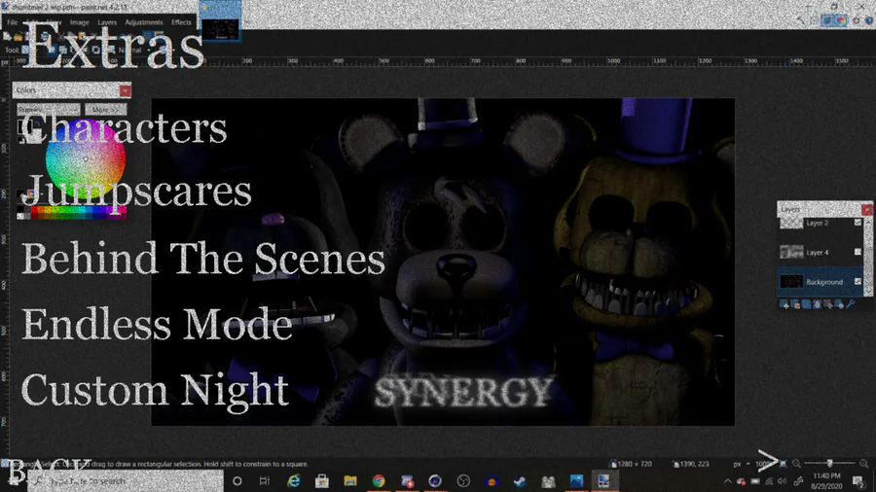Viewport: 876px width, 492px height.
Task: Open the Jumpscares extras section
Action: (136, 193)
